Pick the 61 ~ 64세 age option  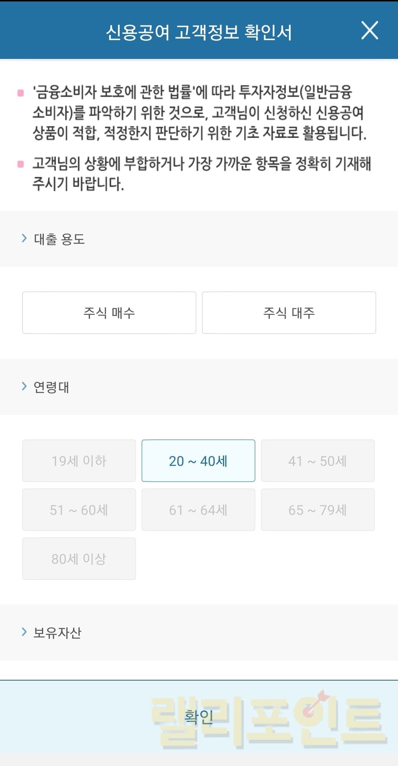pyautogui.click(x=198, y=510)
